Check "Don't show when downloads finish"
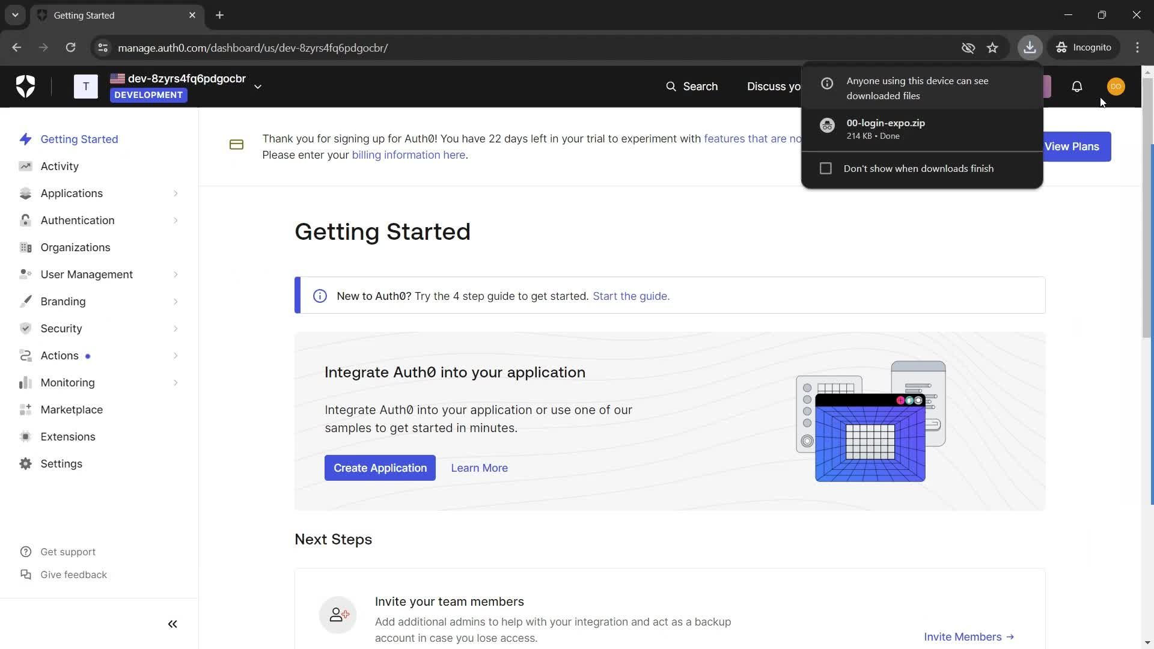Image resolution: width=1154 pixels, height=649 pixels. tap(826, 169)
